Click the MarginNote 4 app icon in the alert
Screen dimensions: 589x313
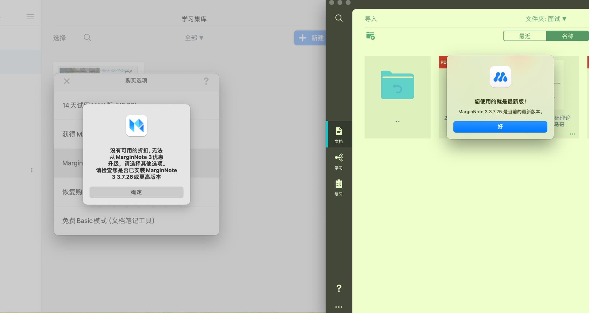pyautogui.click(x=137, y=126)
